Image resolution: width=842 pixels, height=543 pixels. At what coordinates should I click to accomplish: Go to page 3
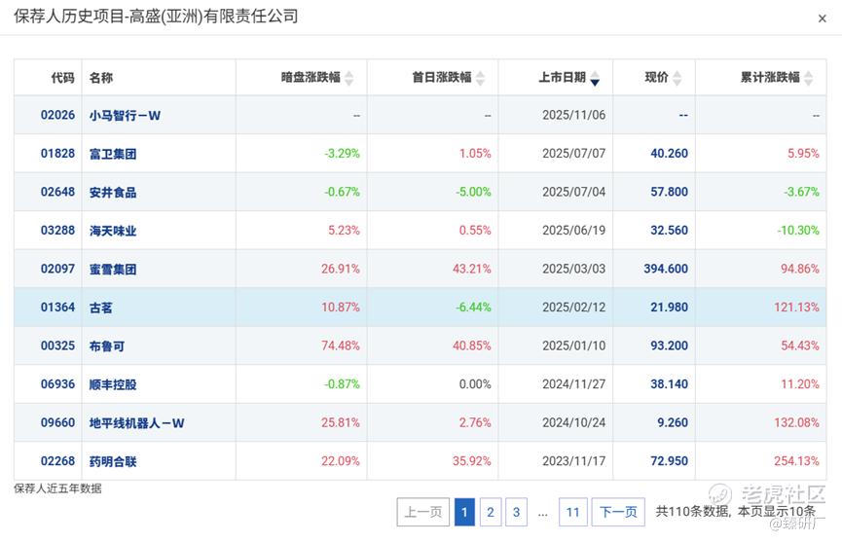coord(516,512)
